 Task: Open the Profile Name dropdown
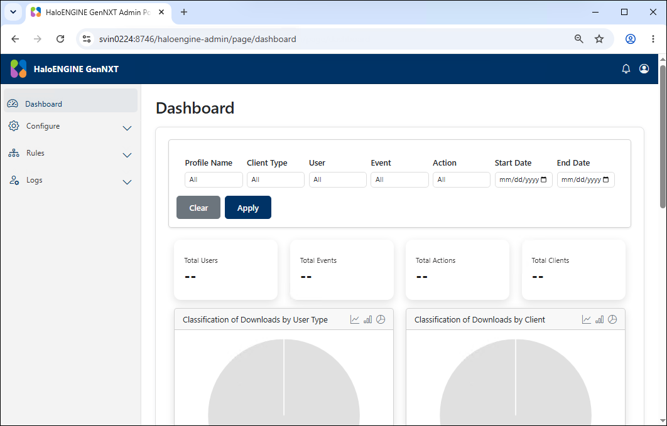pos(214,179)
